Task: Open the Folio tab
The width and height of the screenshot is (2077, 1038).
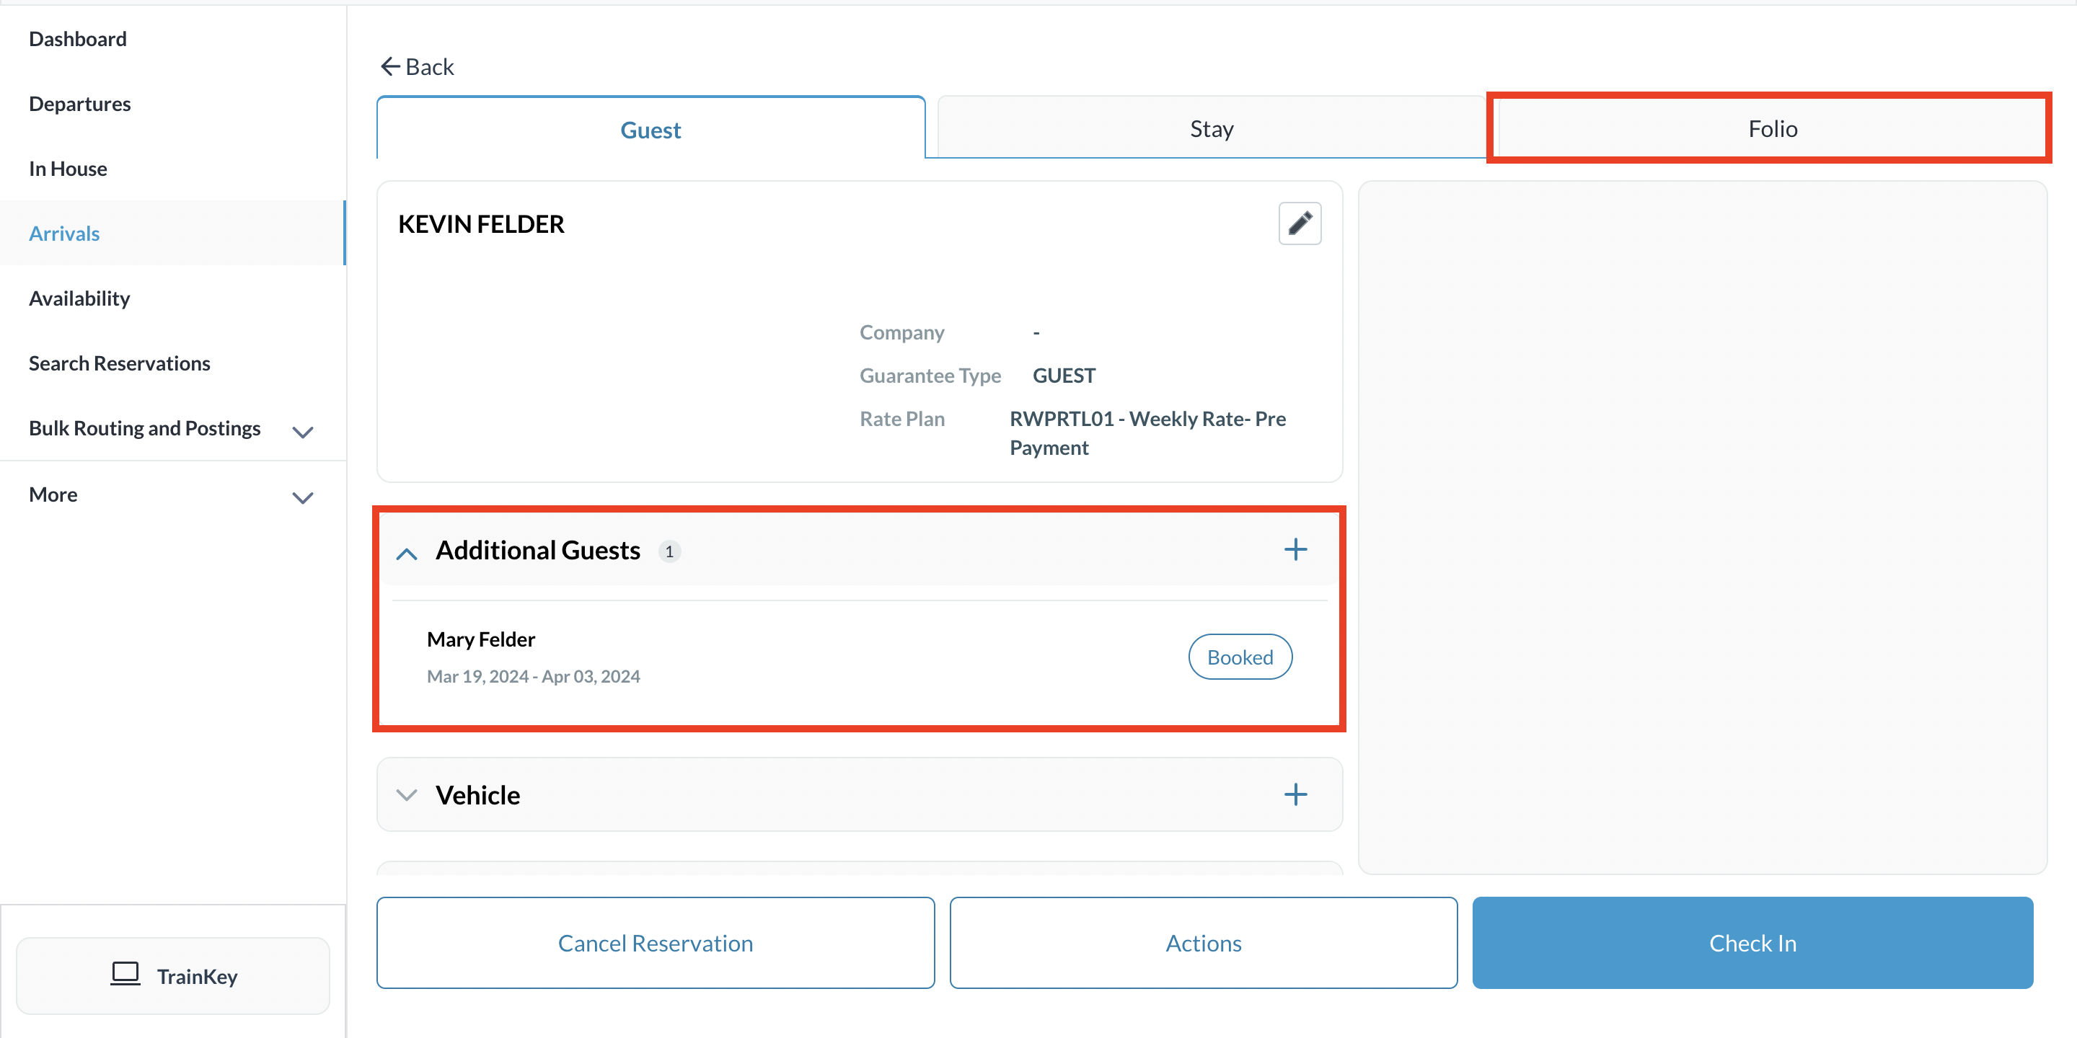Action: (1771, 129)
